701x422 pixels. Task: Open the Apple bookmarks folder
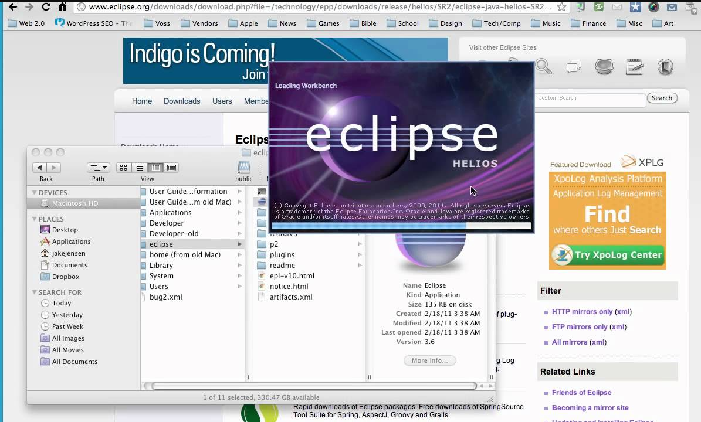243,23
